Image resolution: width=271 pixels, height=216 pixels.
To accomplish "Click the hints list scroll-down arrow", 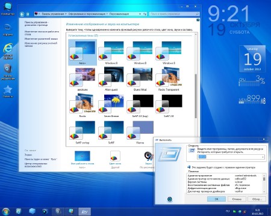I will [x=264, y=192].
